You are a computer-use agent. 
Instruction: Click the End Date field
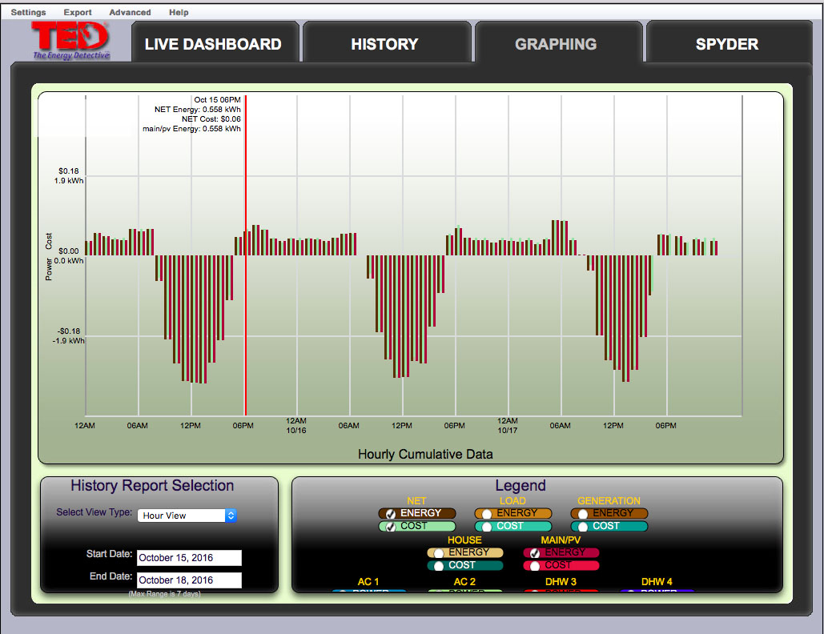click(x=189, y=580)
